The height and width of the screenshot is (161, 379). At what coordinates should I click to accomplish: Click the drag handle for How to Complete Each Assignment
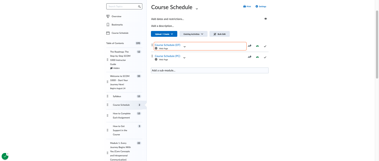tap(108, 116)
